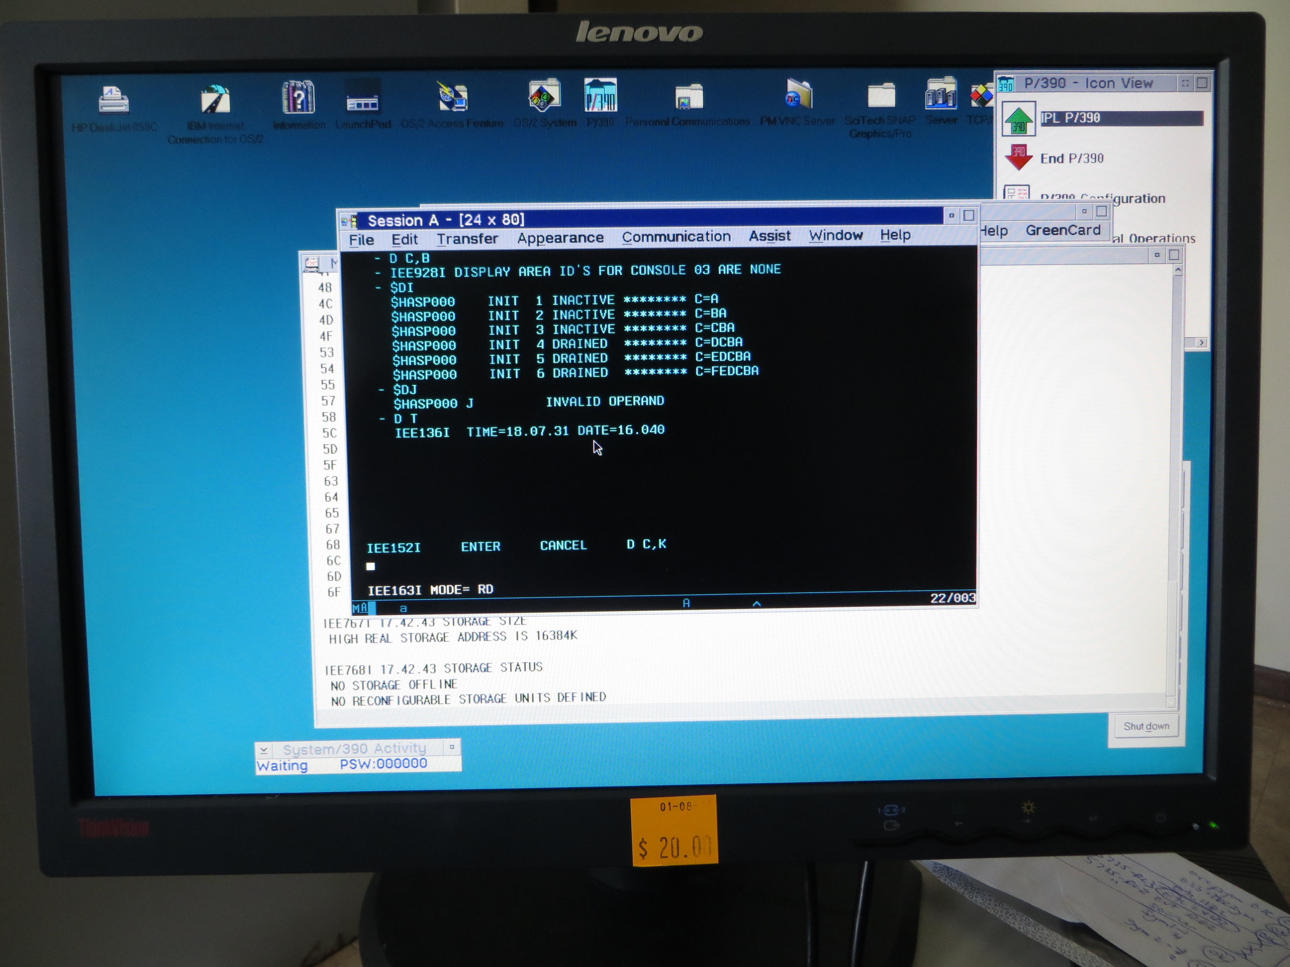The height and width of the screenshot is (967, 1290).
Task: Open the SciTech SNAP Graphics/Pro folder
Action: [x=881, y=96]
